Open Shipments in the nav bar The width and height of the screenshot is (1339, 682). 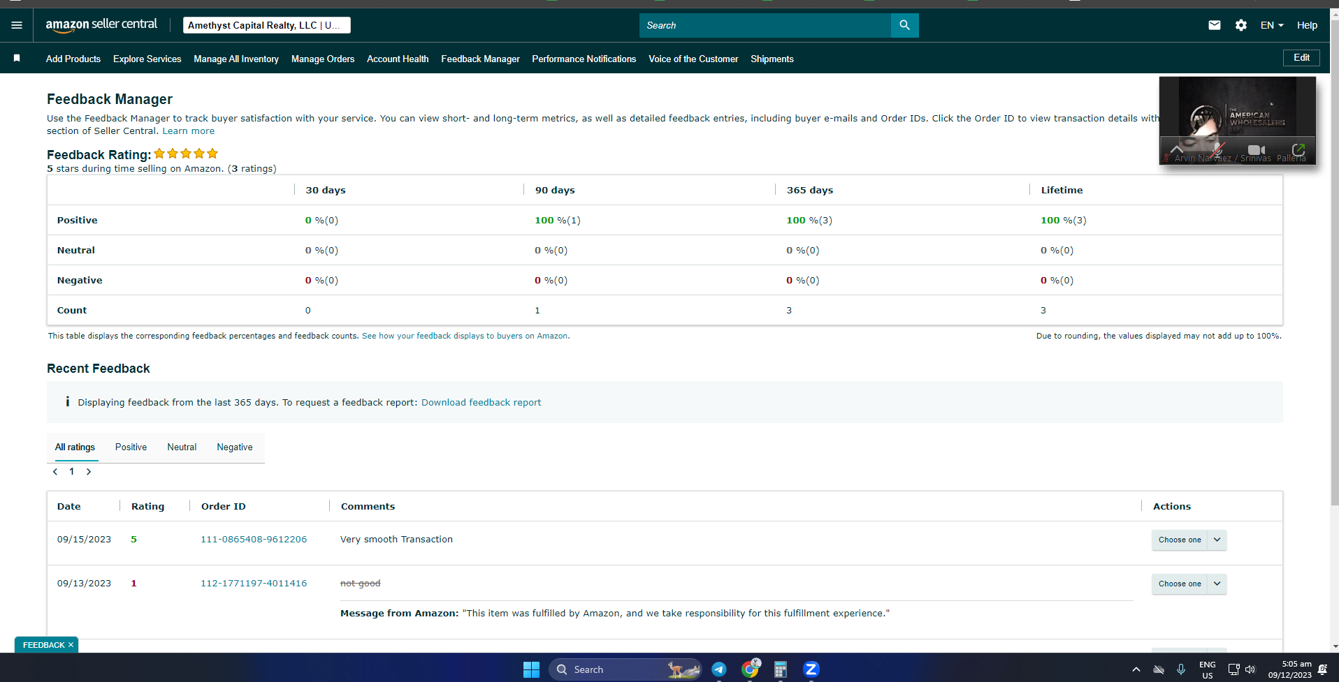coord(772,59)
